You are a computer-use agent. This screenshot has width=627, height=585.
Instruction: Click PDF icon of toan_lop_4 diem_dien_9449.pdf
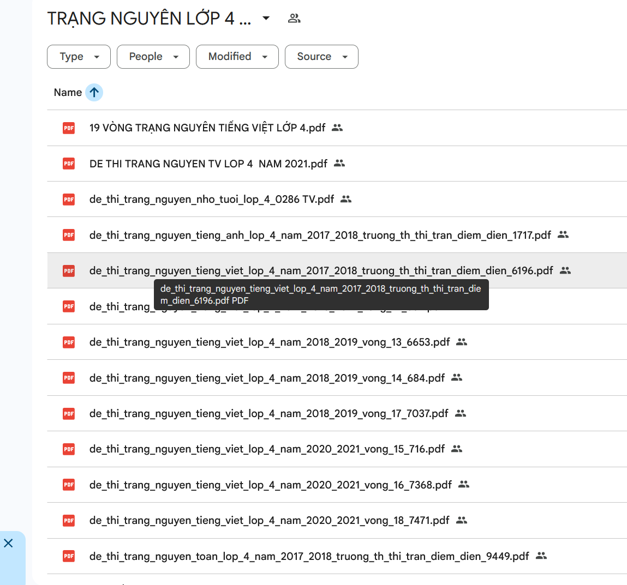(x=69, y=556)
